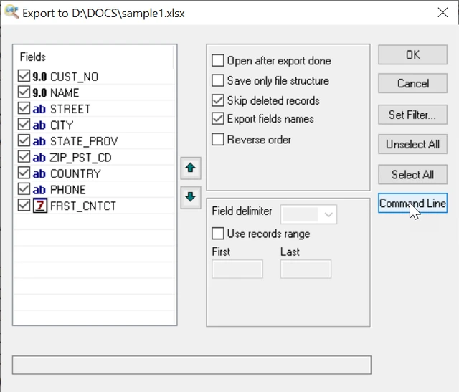
Task: Enable Reverse order option
Action: pyautogui.click(x=218, y=139)
